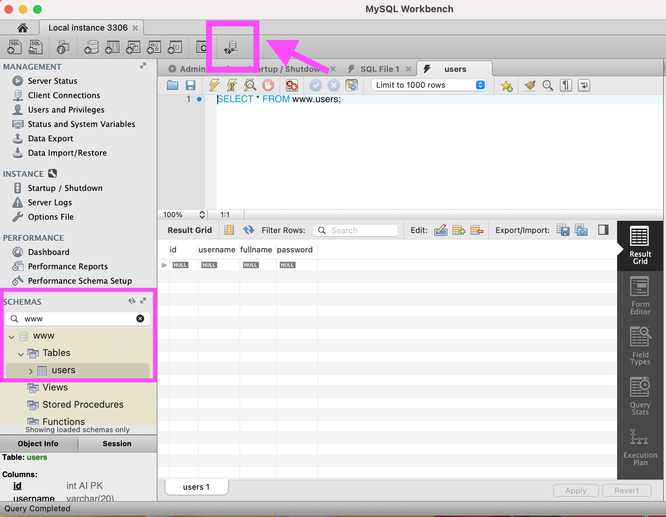
Task: Click the Apply button
Action: click(x=576, y=490)
